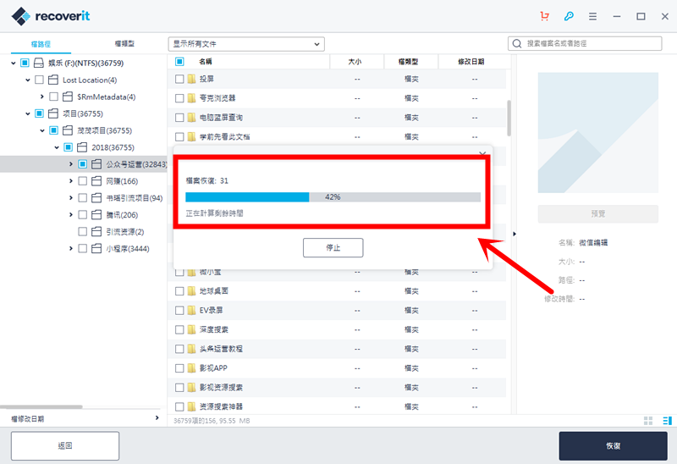Click the file list vertical scrollbar
This screenshot has width=677, height=464.
click(509, 118)
